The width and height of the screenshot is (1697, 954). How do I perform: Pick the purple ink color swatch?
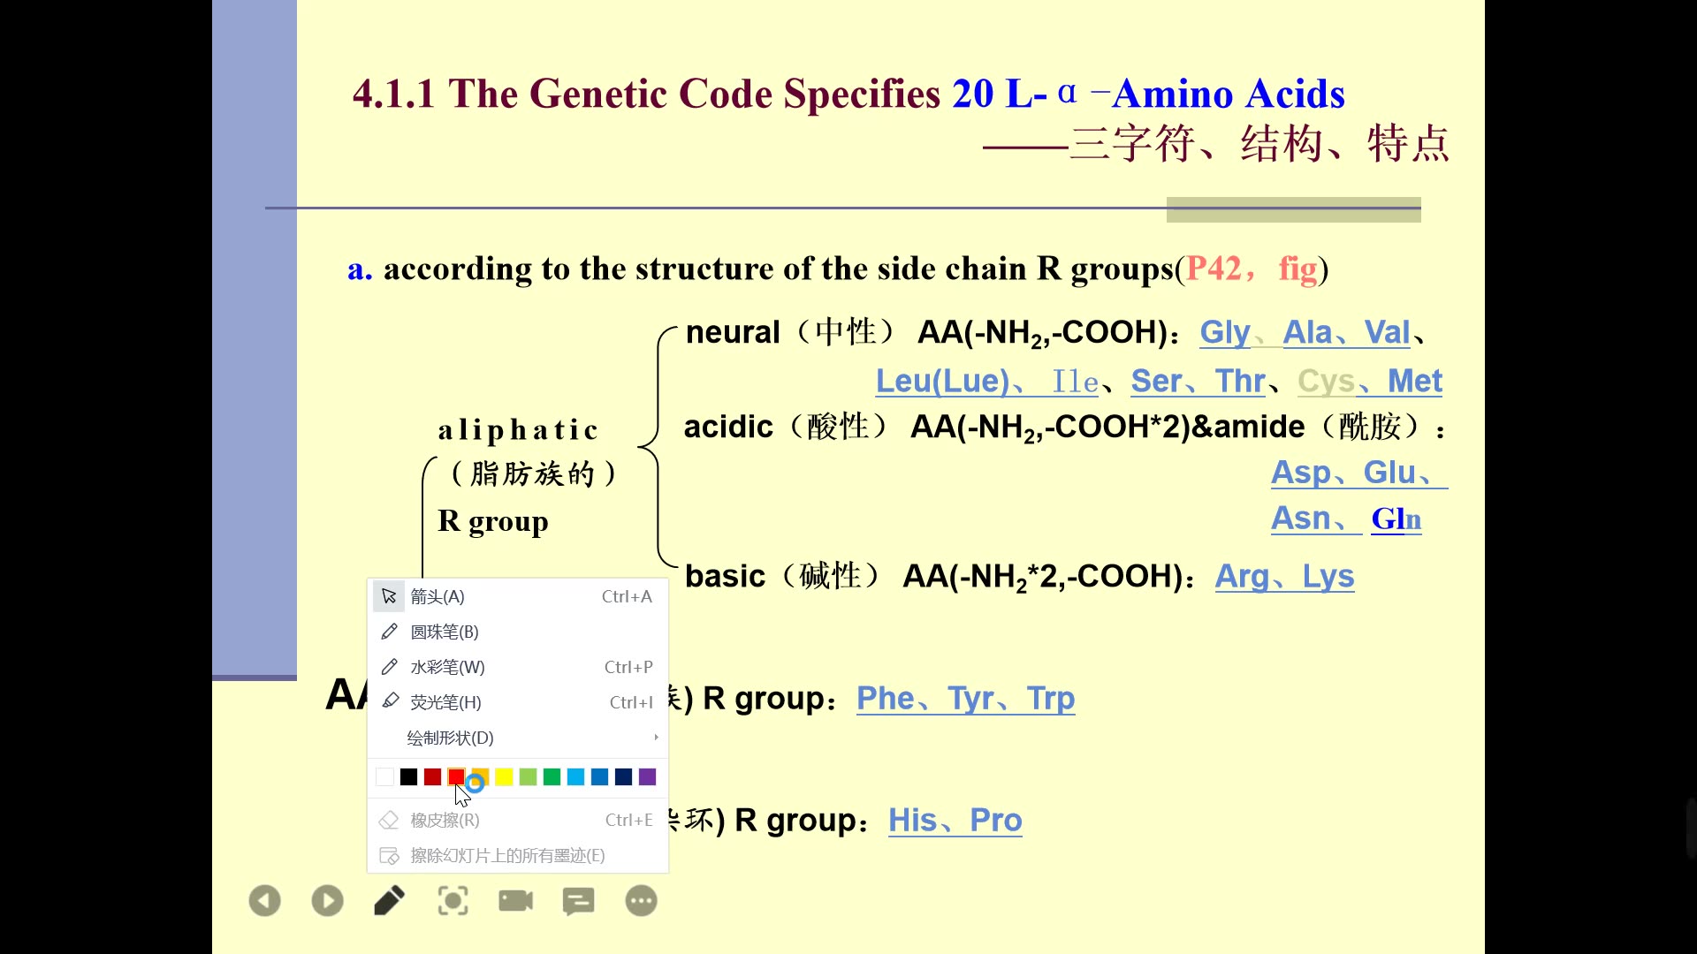pos(647,776)
